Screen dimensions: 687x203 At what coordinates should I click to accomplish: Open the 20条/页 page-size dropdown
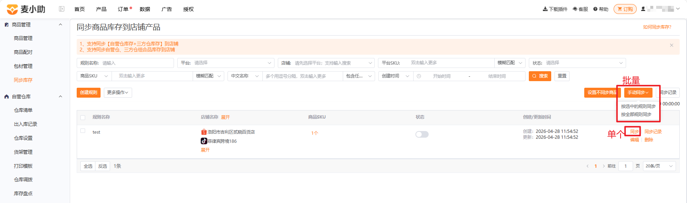pos(659,166)
